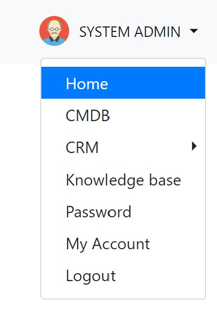Image resolution: width=217 pixels, height=328 pixels.
Task: Change password via the Password entry
Action: click(123, 212)
